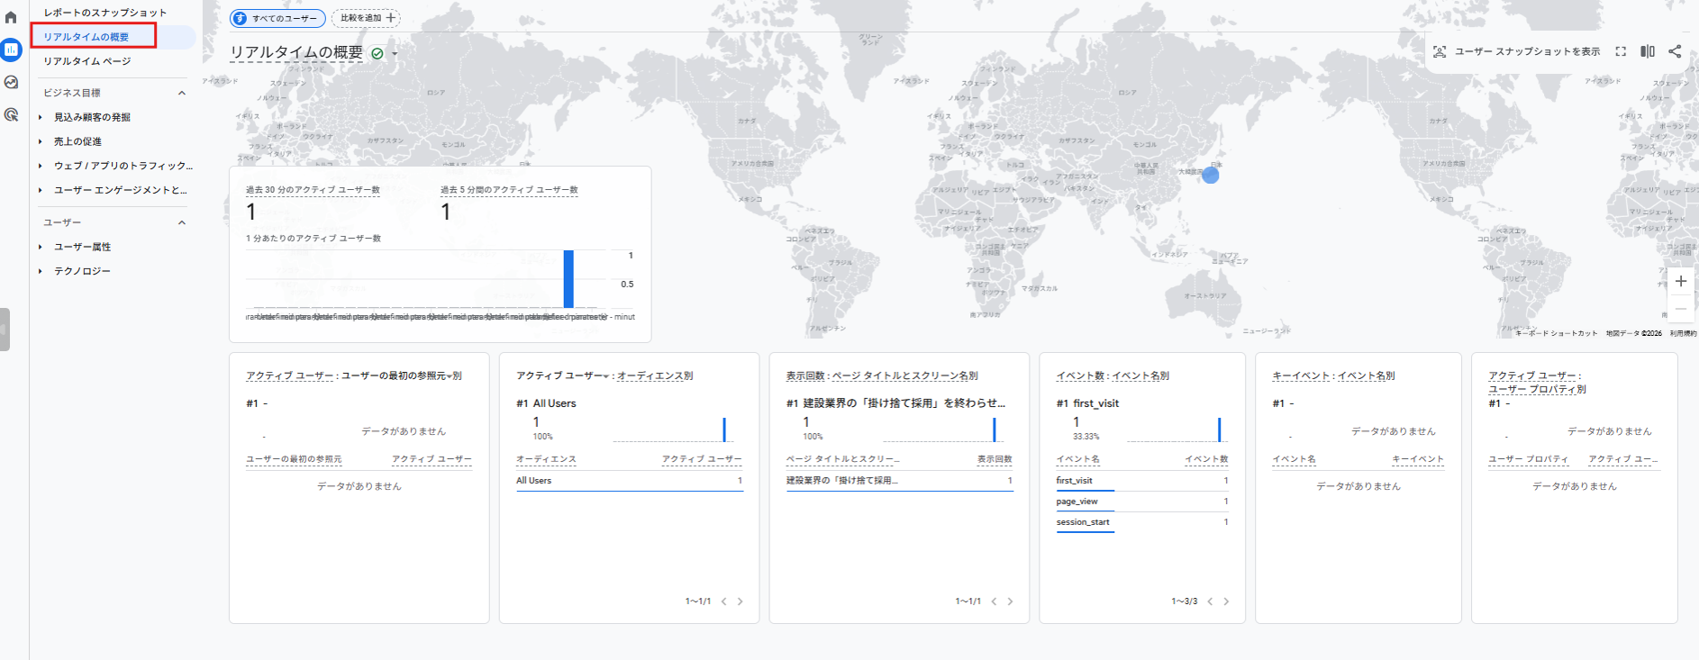Click ユーザー スナップショットを表示 button

click(x=1517, y=51)
